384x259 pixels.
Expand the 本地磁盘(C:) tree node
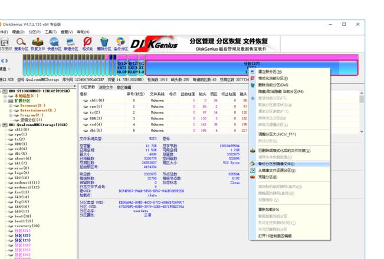[x=5, y=96]
